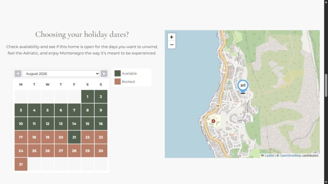328x184 pixels.
Task: Click the 'Available' legend label
Action: coord(129,73)
